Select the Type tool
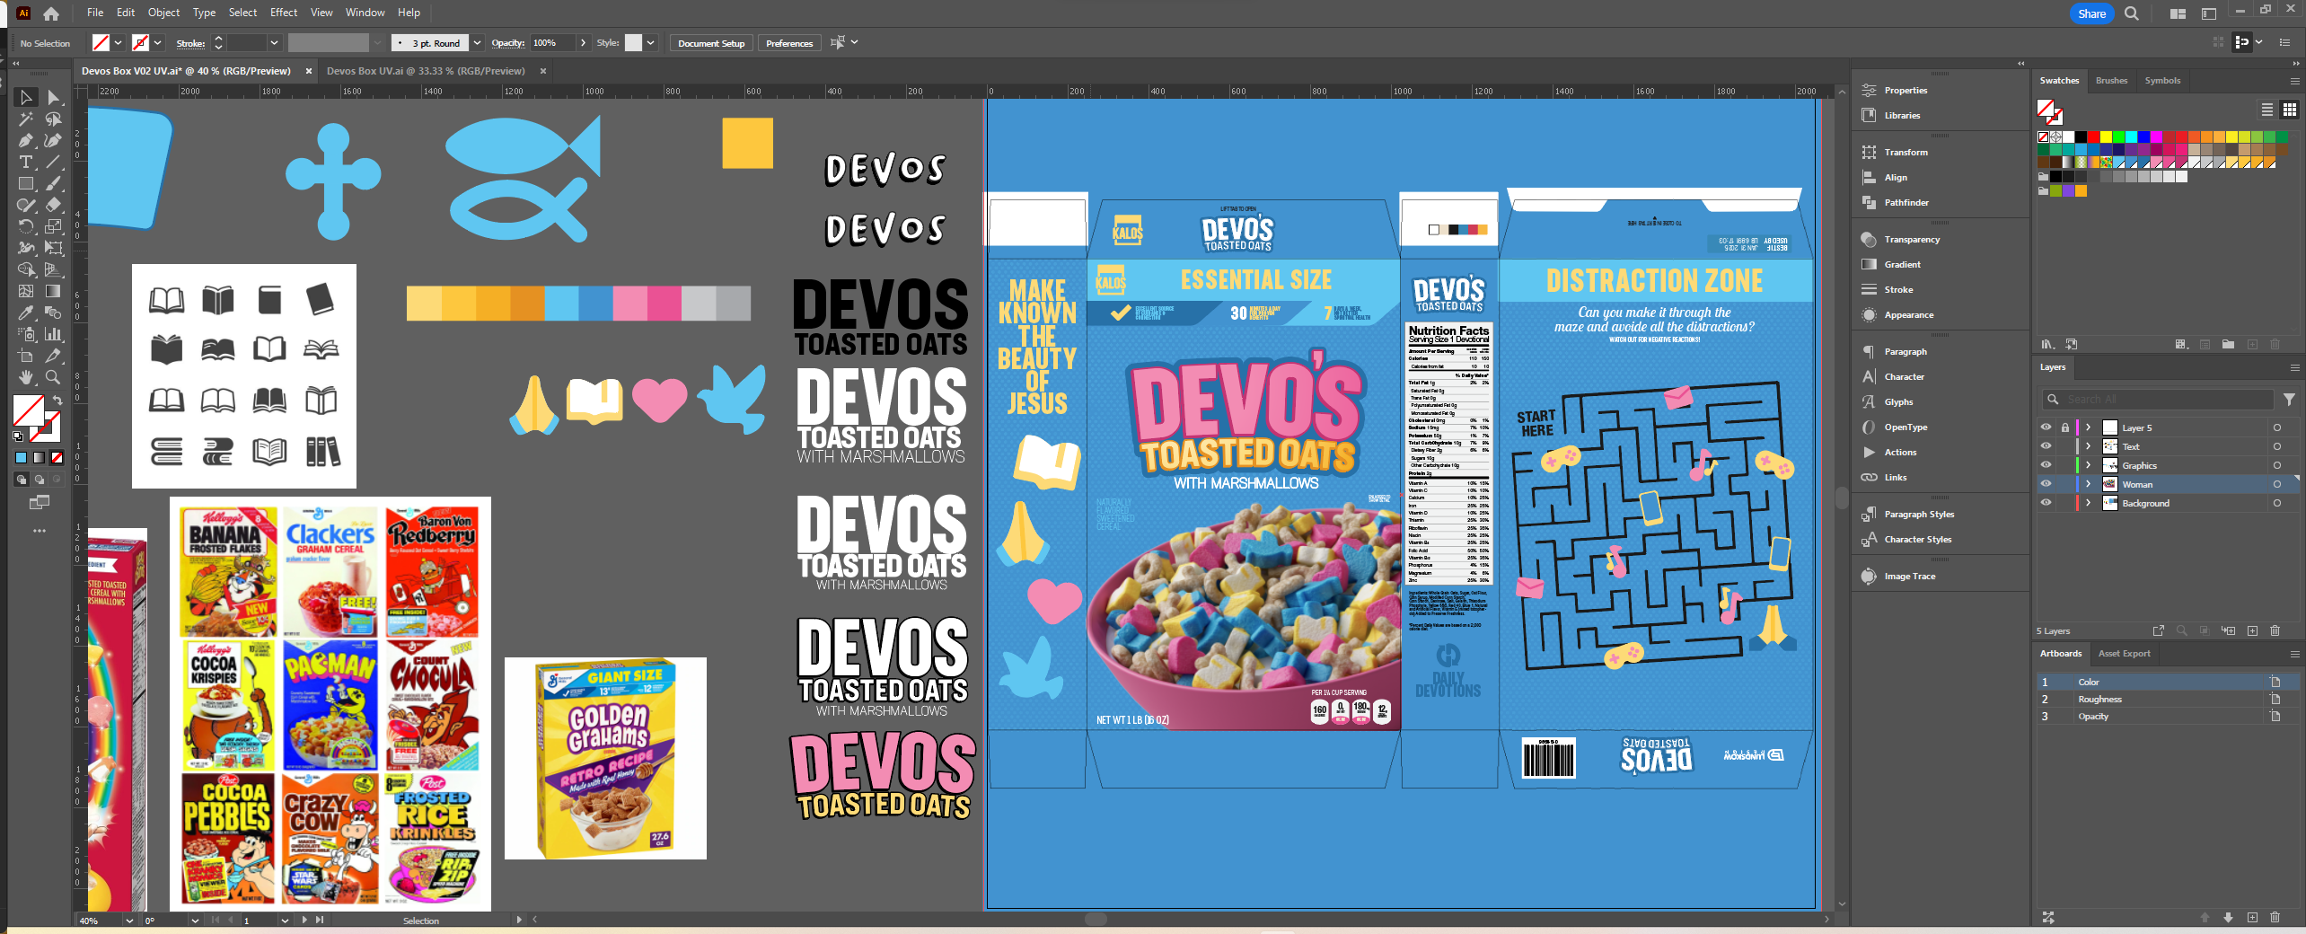This screenshot has width=2306, height=934. coord(25,162)
